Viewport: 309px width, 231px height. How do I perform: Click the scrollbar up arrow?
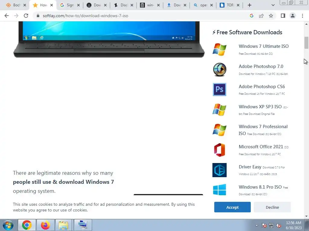(306, 24)
